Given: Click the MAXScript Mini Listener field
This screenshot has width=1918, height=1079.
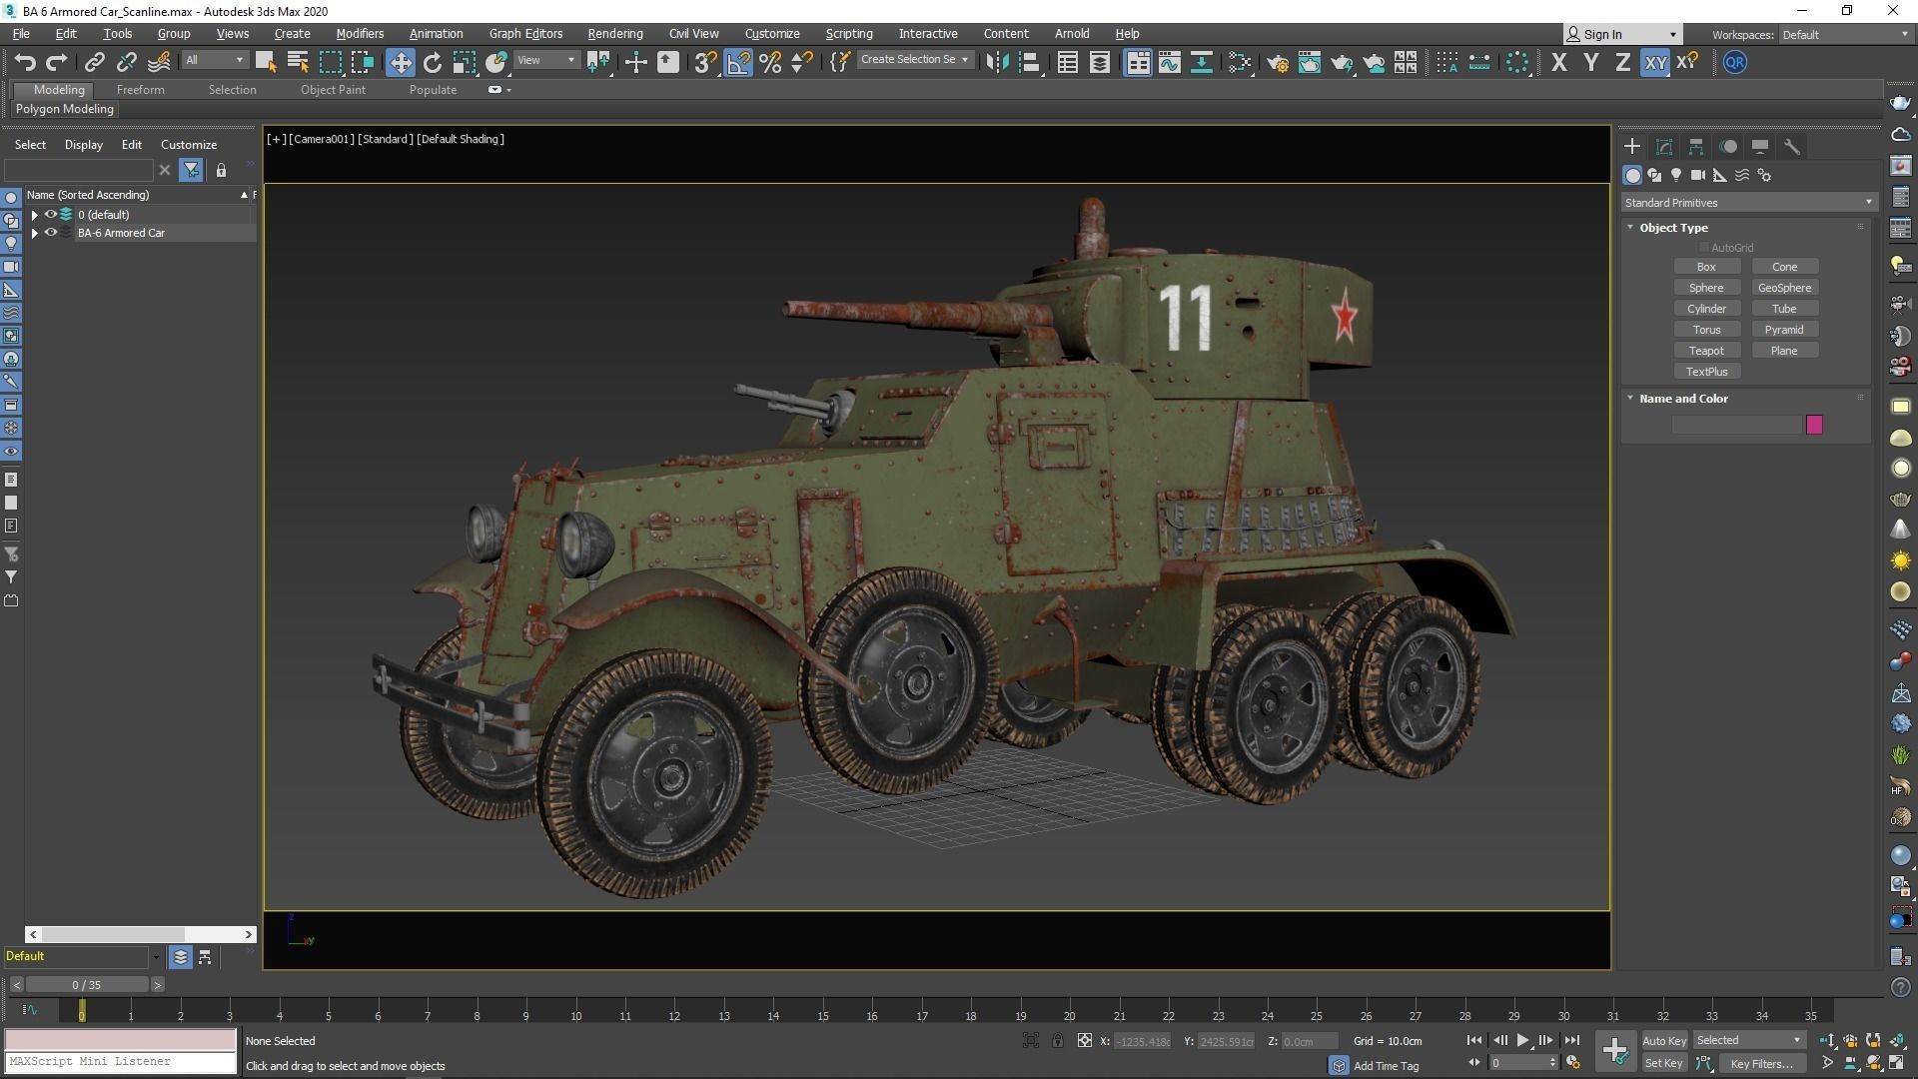Looking at the screenshot, I should (x=120, y=1061).
